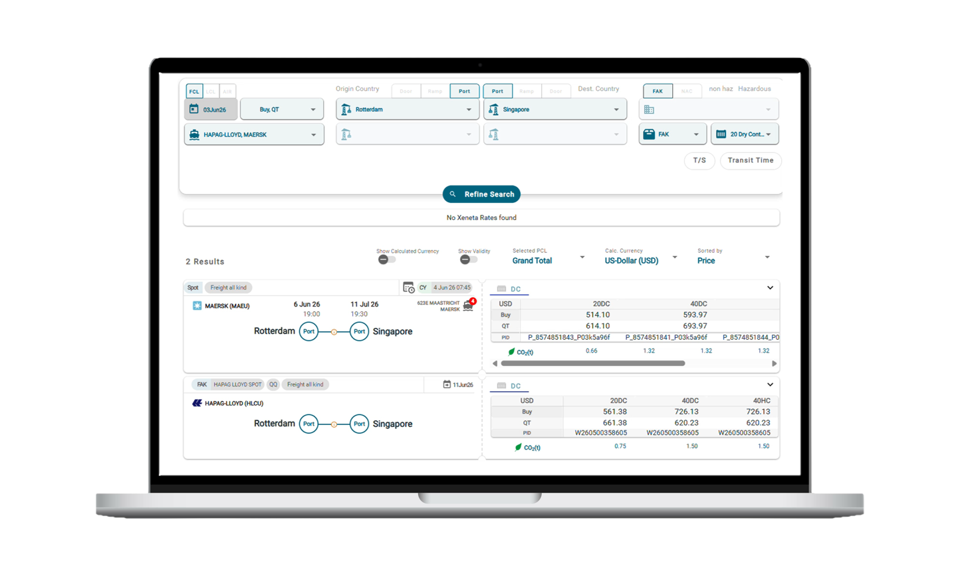Open the DC tab in Hapag-Lloyd rates

click(x=510, y=386)
